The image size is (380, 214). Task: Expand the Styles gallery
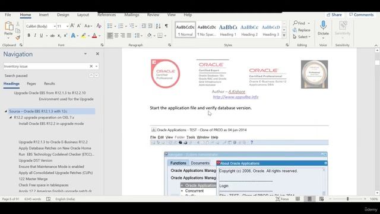[x=284, y=36]
